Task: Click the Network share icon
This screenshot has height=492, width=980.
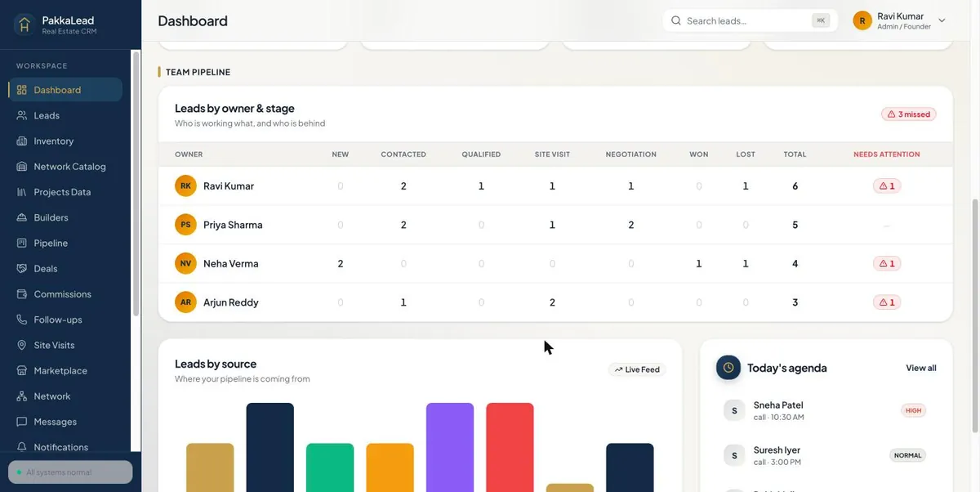Action: pos(22,396)
